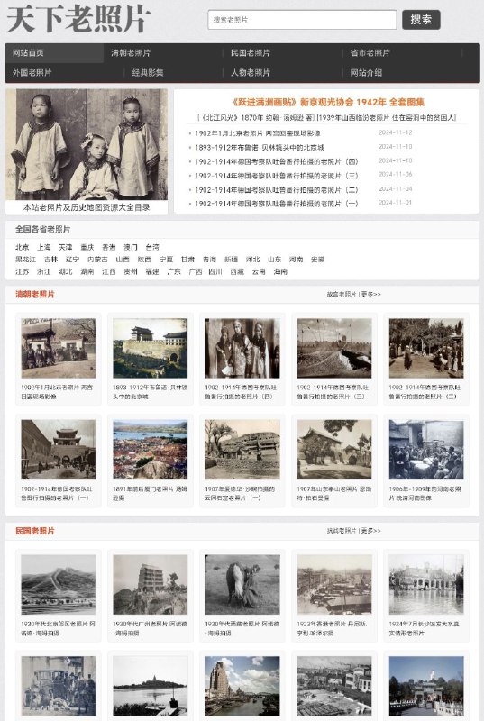
Task: Open the white pagoda archway thumbnail
Action: pyautogui.click(x=426, y=686)
